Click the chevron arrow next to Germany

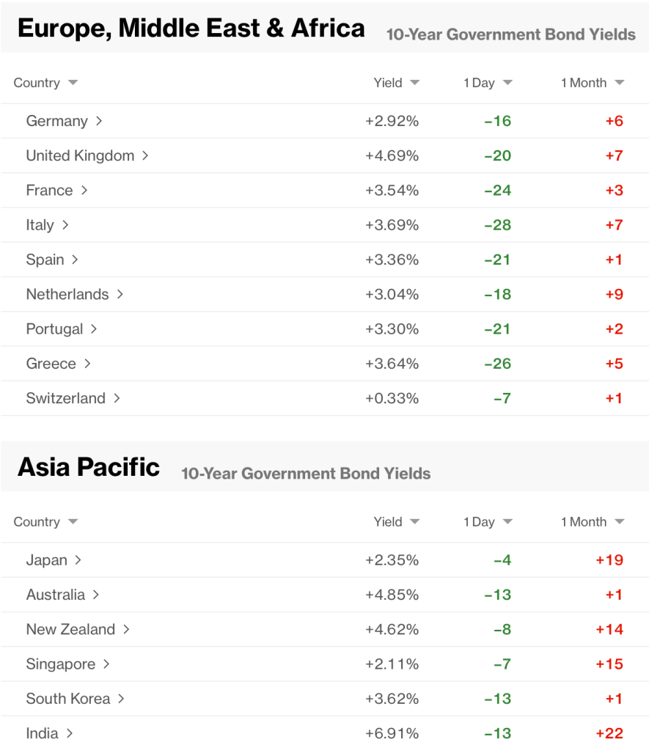(x=99, y=121)
